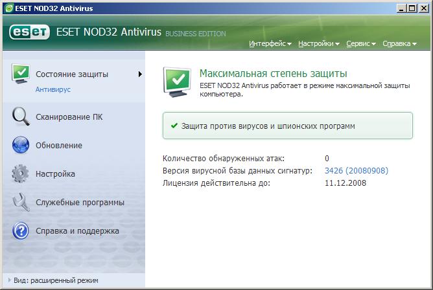Image resolution: width=433 pixels, height=290 pixels.
Task: Click the ESET logo in header
Action: [30, 32]
